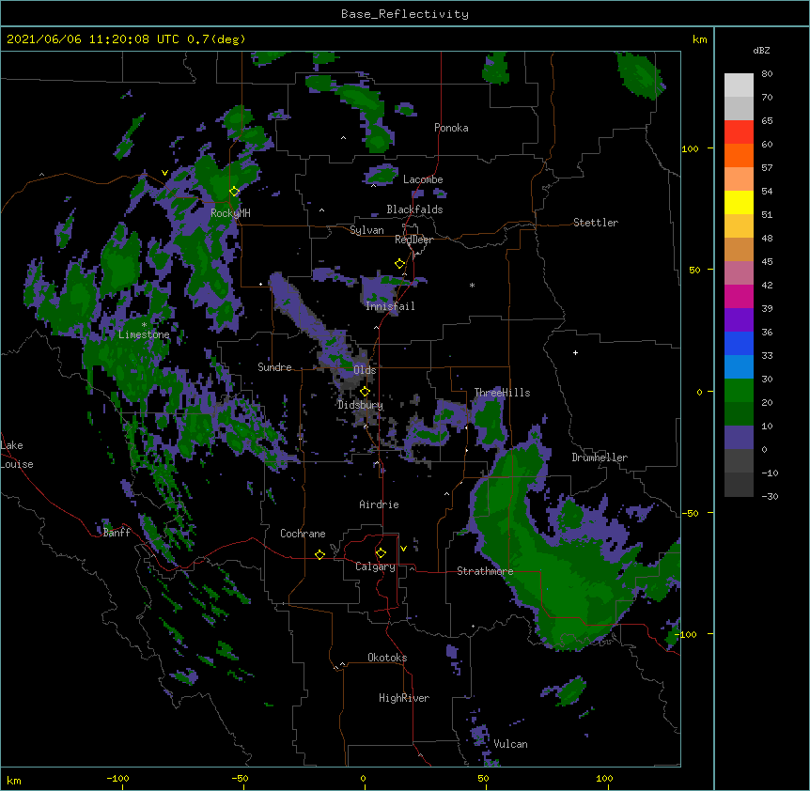
Task: Click the legend value 45
Action: tap(767, 262)
